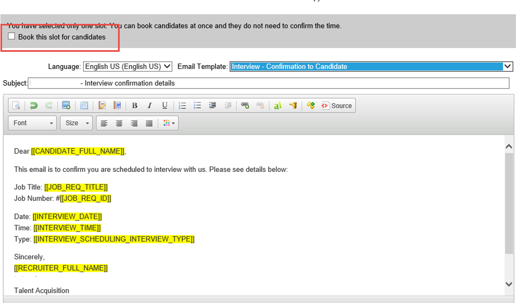Click the [[INTERVIEW_SCHEDULING_INTERVIEW_TYPE]] token
516x303 pixels.
click(x=114, y=239)
